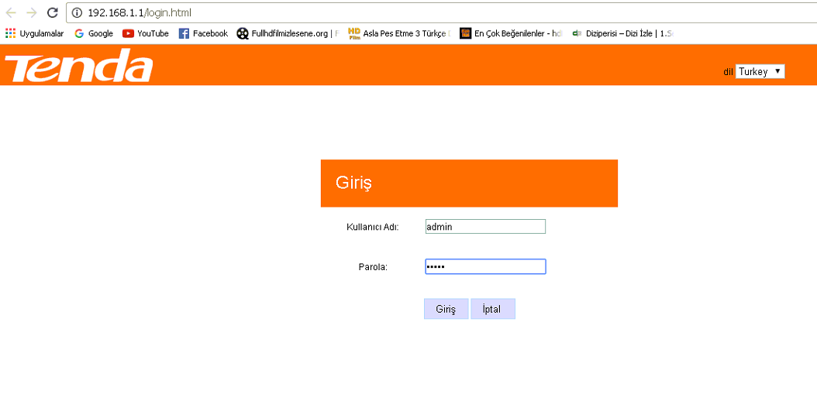The image size is (817, 394).
Task: Click the İptal cancel button
Action: 493,309
